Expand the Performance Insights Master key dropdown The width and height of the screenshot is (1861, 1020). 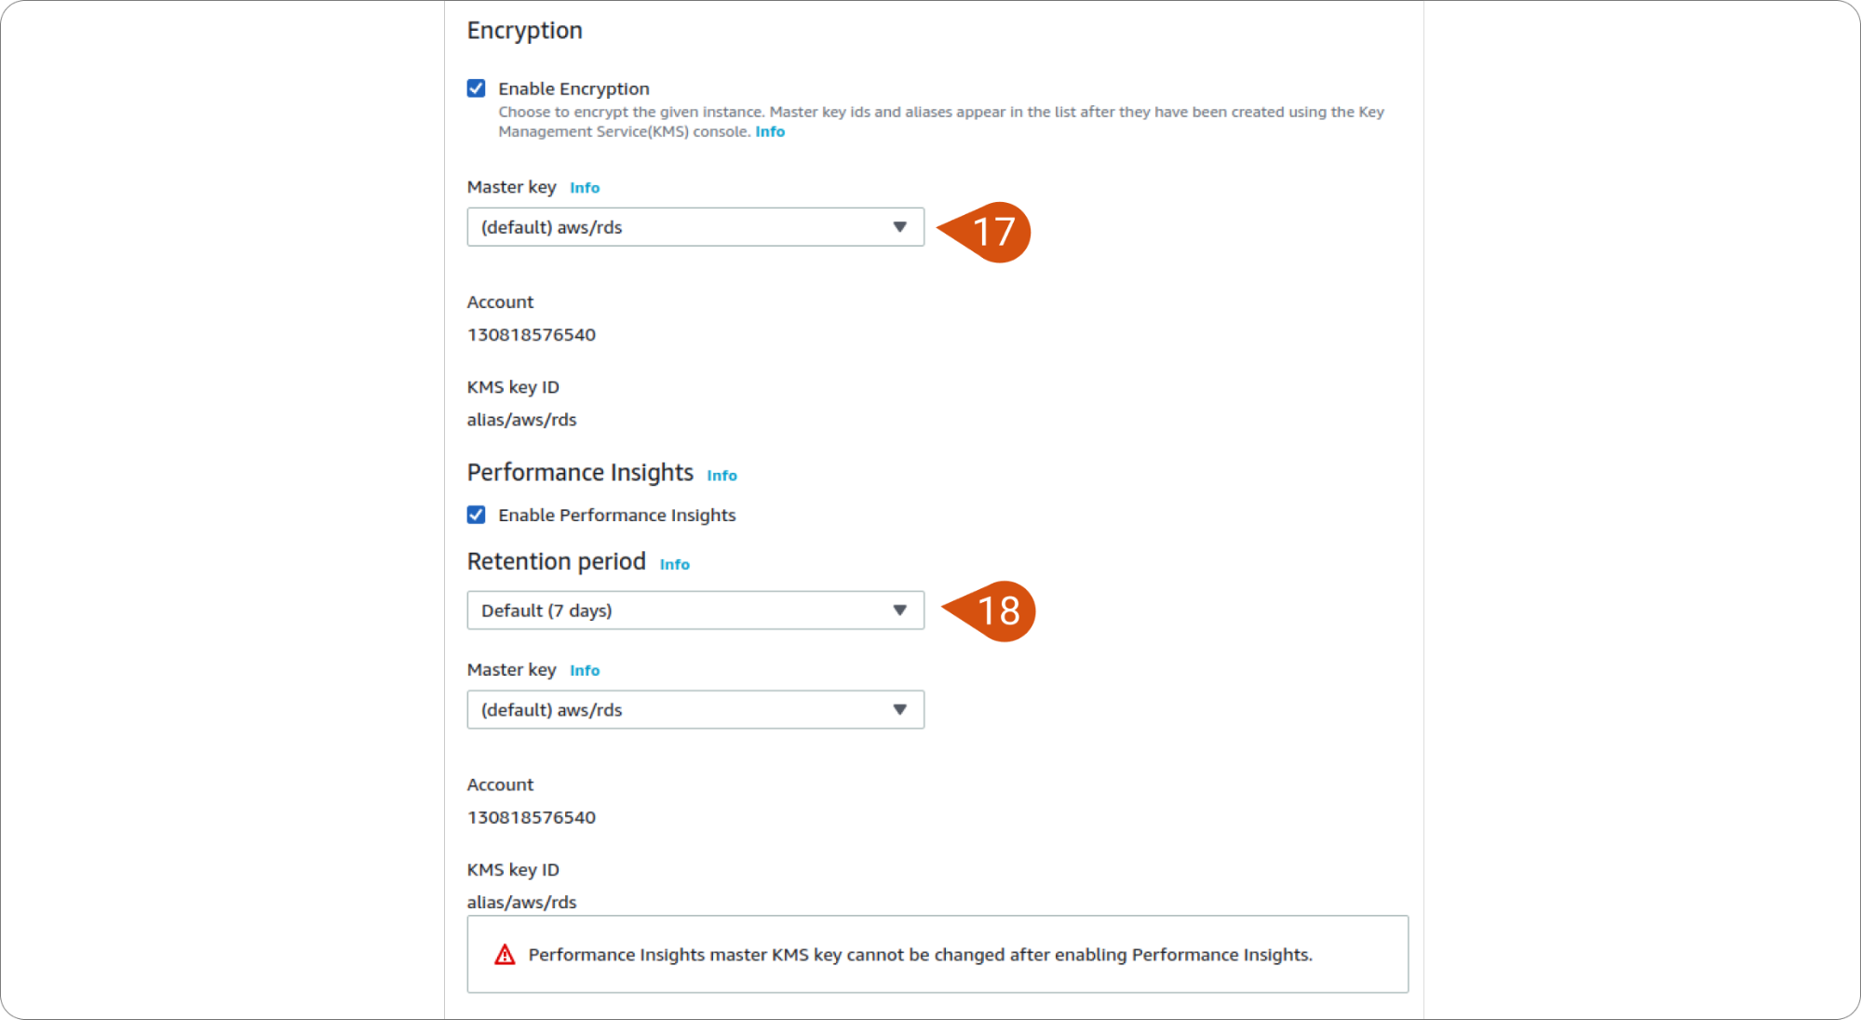tap(695, 710)
